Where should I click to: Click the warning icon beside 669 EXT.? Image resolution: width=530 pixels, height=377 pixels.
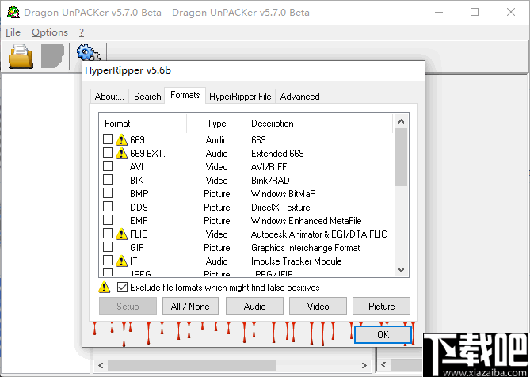(121, 154)
